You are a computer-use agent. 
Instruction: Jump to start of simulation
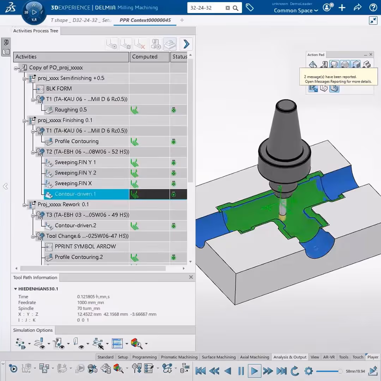click(200, 371)
